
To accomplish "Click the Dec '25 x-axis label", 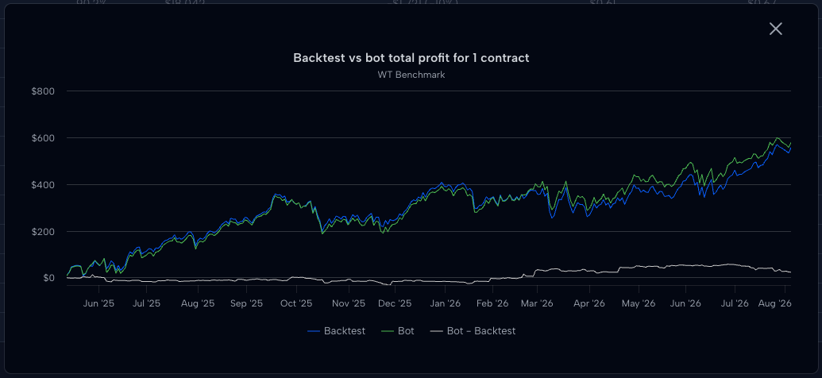I will tap(395, 303).
